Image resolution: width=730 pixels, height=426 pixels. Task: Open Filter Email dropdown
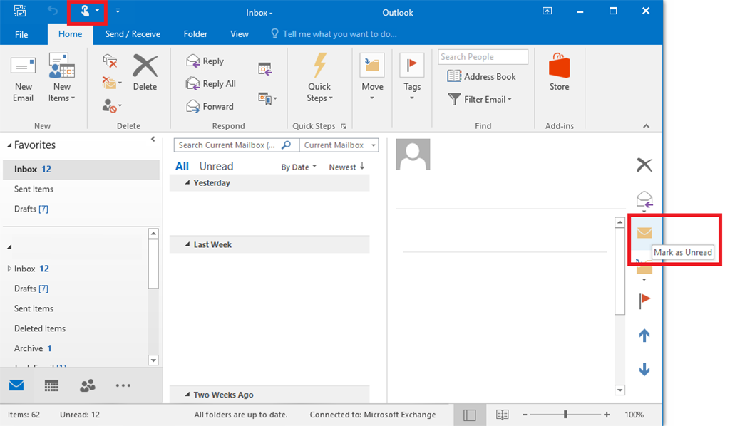480,99
